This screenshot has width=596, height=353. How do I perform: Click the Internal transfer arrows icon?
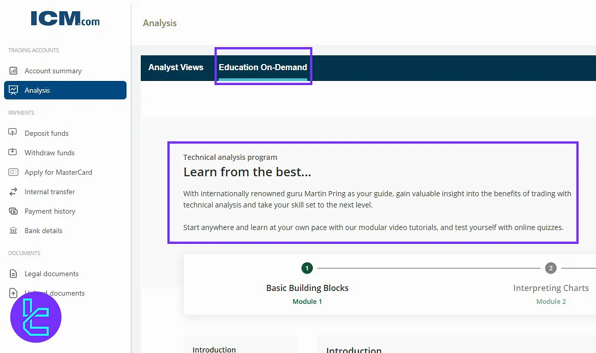point(13,192)
